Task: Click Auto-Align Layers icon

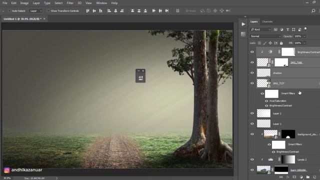Action: point(178,11)
